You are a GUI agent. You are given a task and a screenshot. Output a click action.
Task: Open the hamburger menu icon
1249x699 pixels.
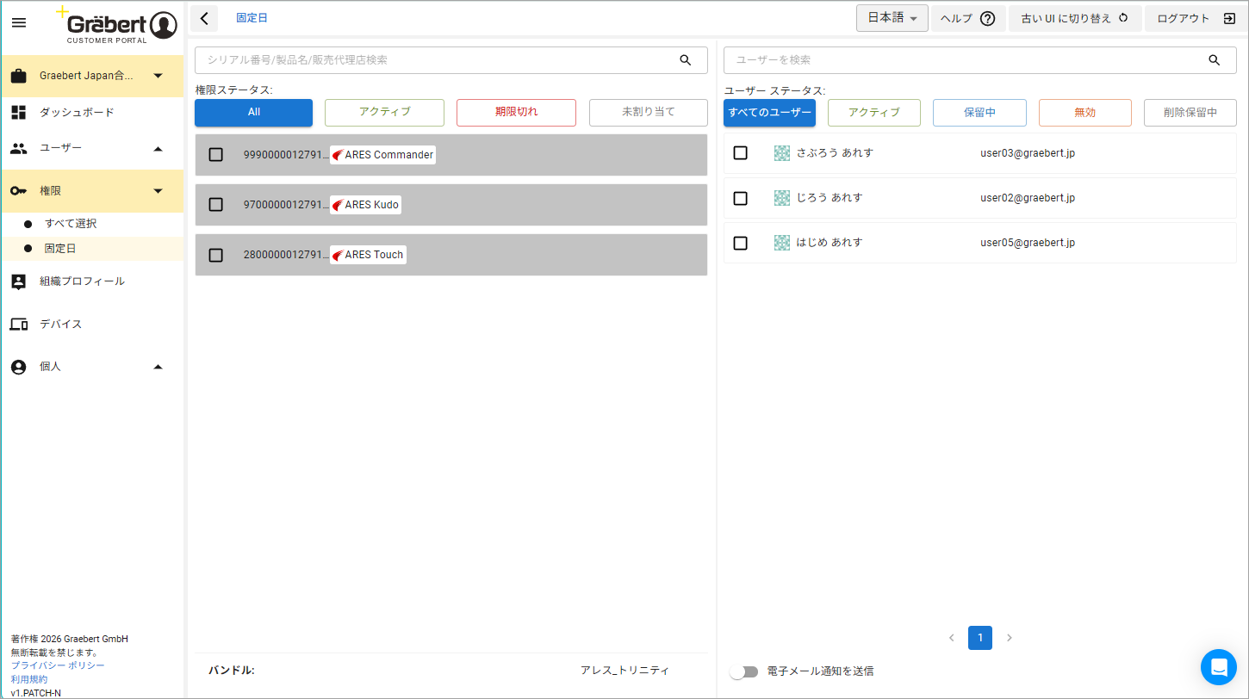coord(19,22)
